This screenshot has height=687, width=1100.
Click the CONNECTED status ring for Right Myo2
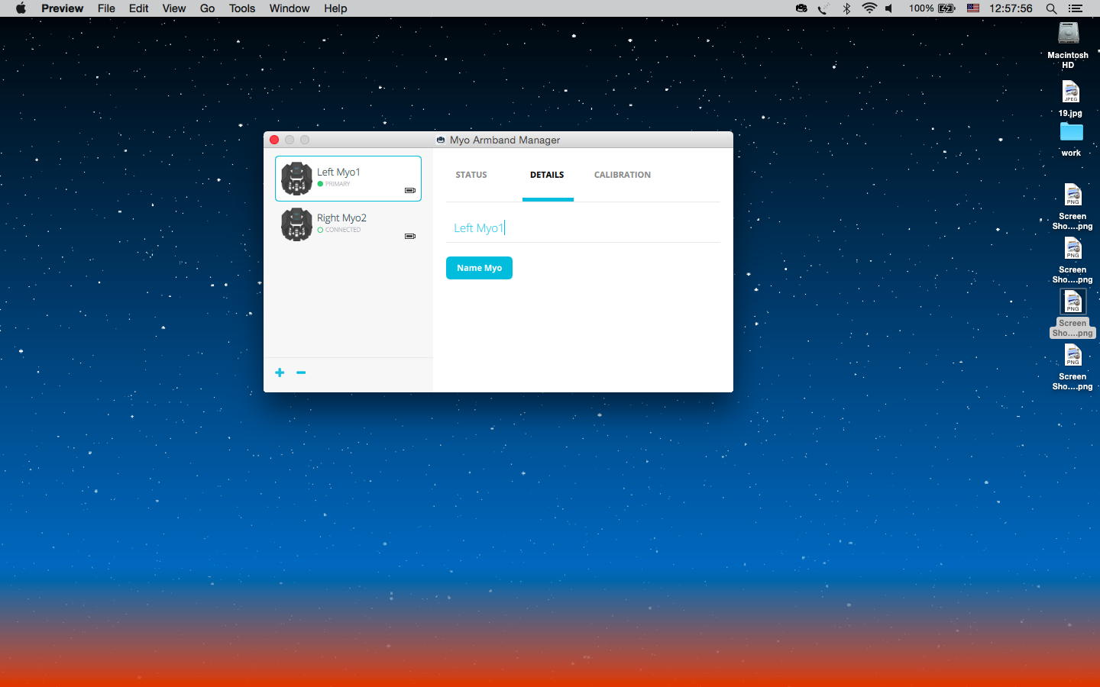coord(320,230)
